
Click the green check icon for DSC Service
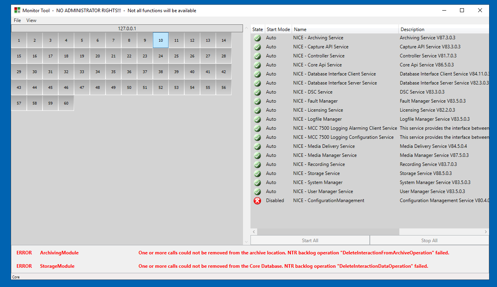click(257, 92)
